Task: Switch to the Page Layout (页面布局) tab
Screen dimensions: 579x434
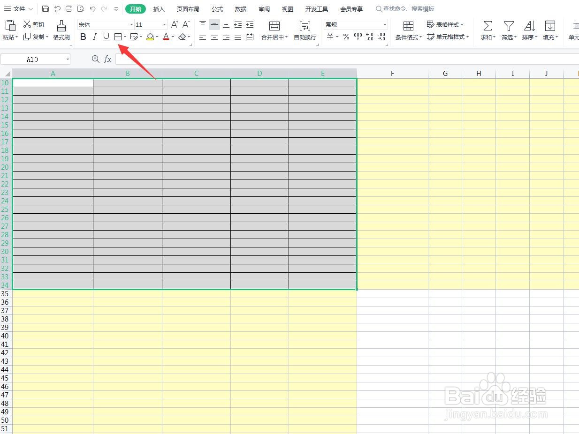Action: 188,9
